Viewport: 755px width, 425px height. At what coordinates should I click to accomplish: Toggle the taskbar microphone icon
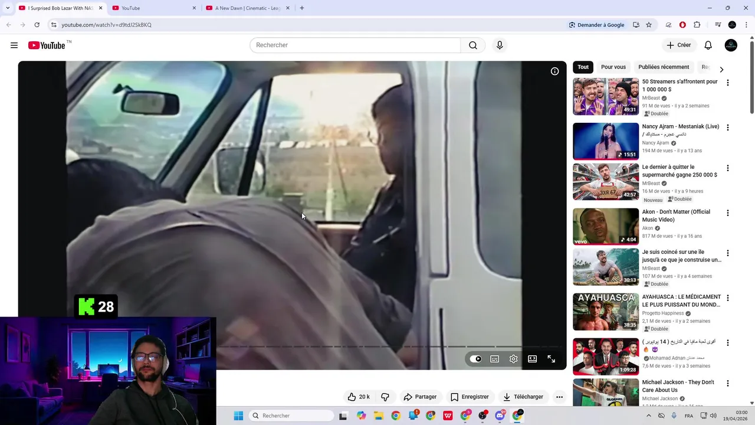[x=674, y=416]
